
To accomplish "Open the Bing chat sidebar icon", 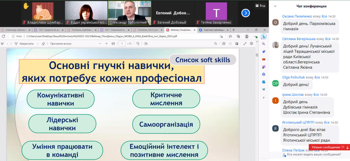I will [x=264, y=36].
